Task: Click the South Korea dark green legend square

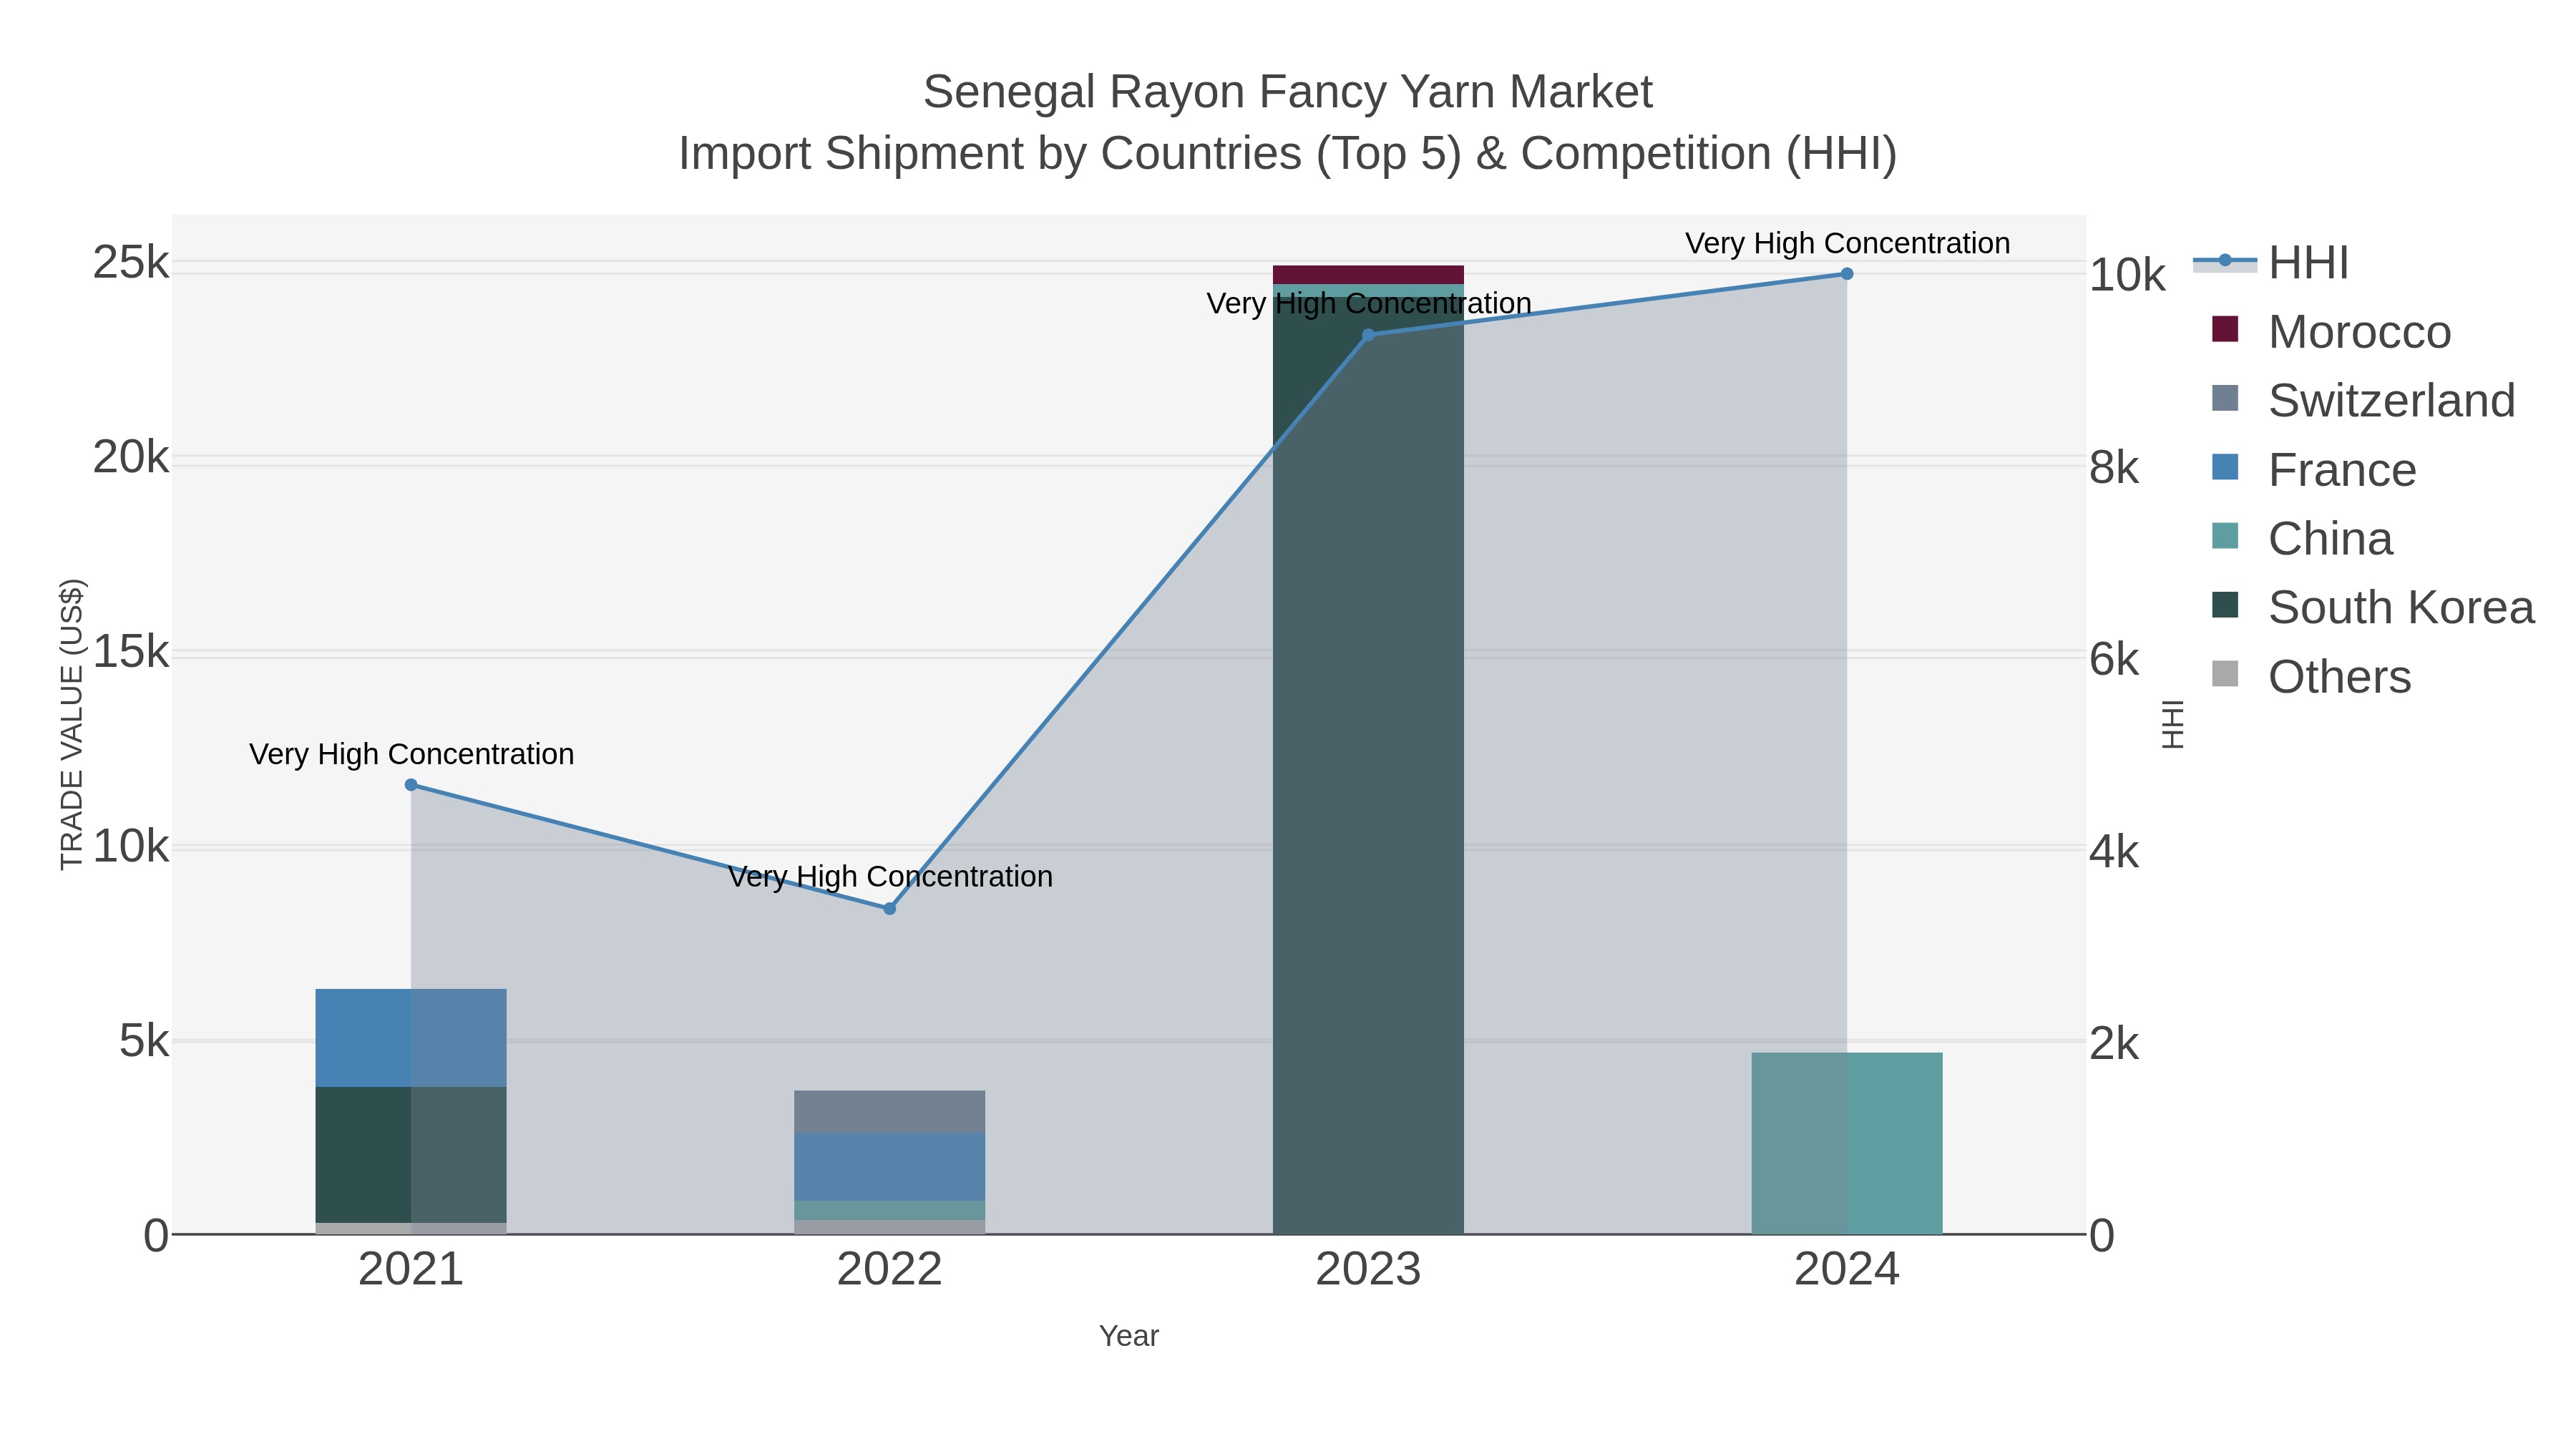Action: (2225, 605)
